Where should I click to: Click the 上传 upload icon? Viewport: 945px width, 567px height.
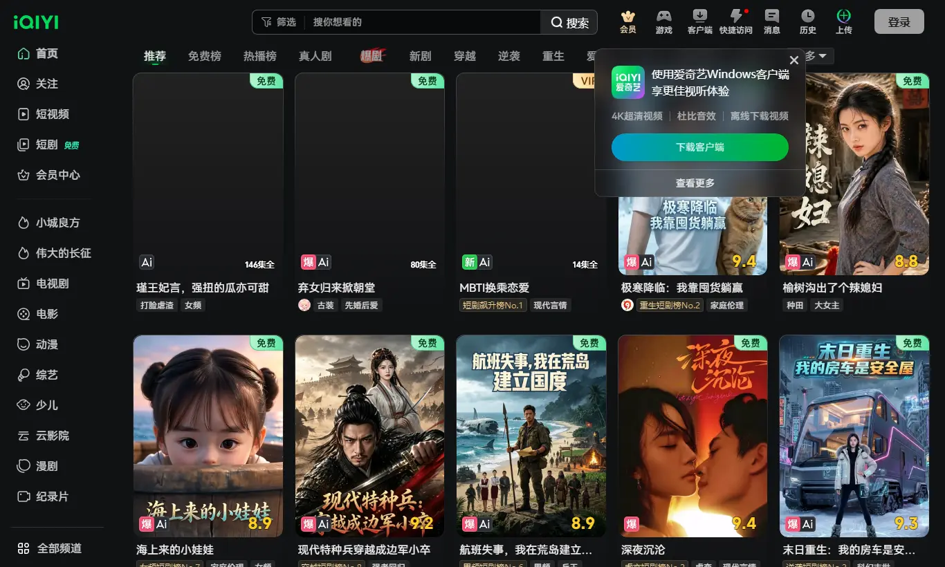coord(843,16)
